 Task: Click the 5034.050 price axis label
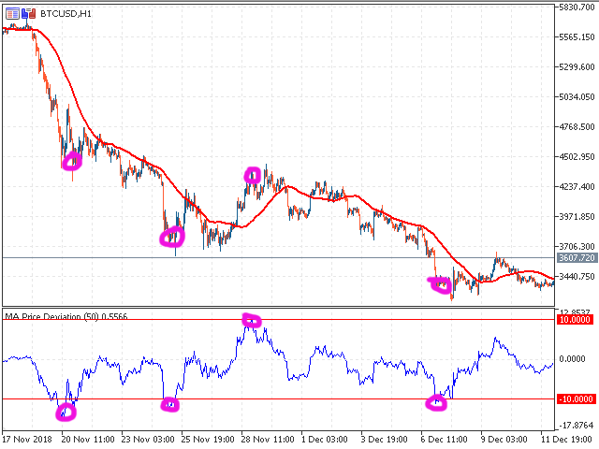577,97
